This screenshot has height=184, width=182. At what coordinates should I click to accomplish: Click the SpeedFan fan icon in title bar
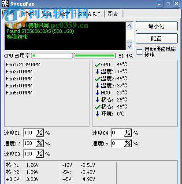pos(5,3)
